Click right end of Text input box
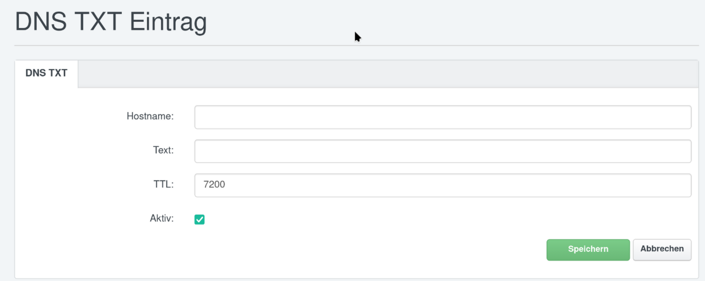 (680, 151)
